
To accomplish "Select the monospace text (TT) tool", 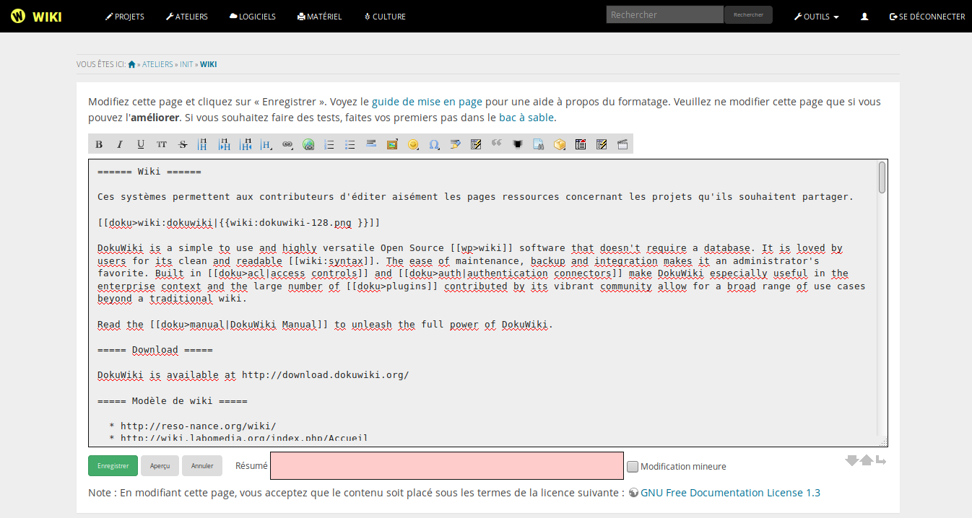I will 161,144.
